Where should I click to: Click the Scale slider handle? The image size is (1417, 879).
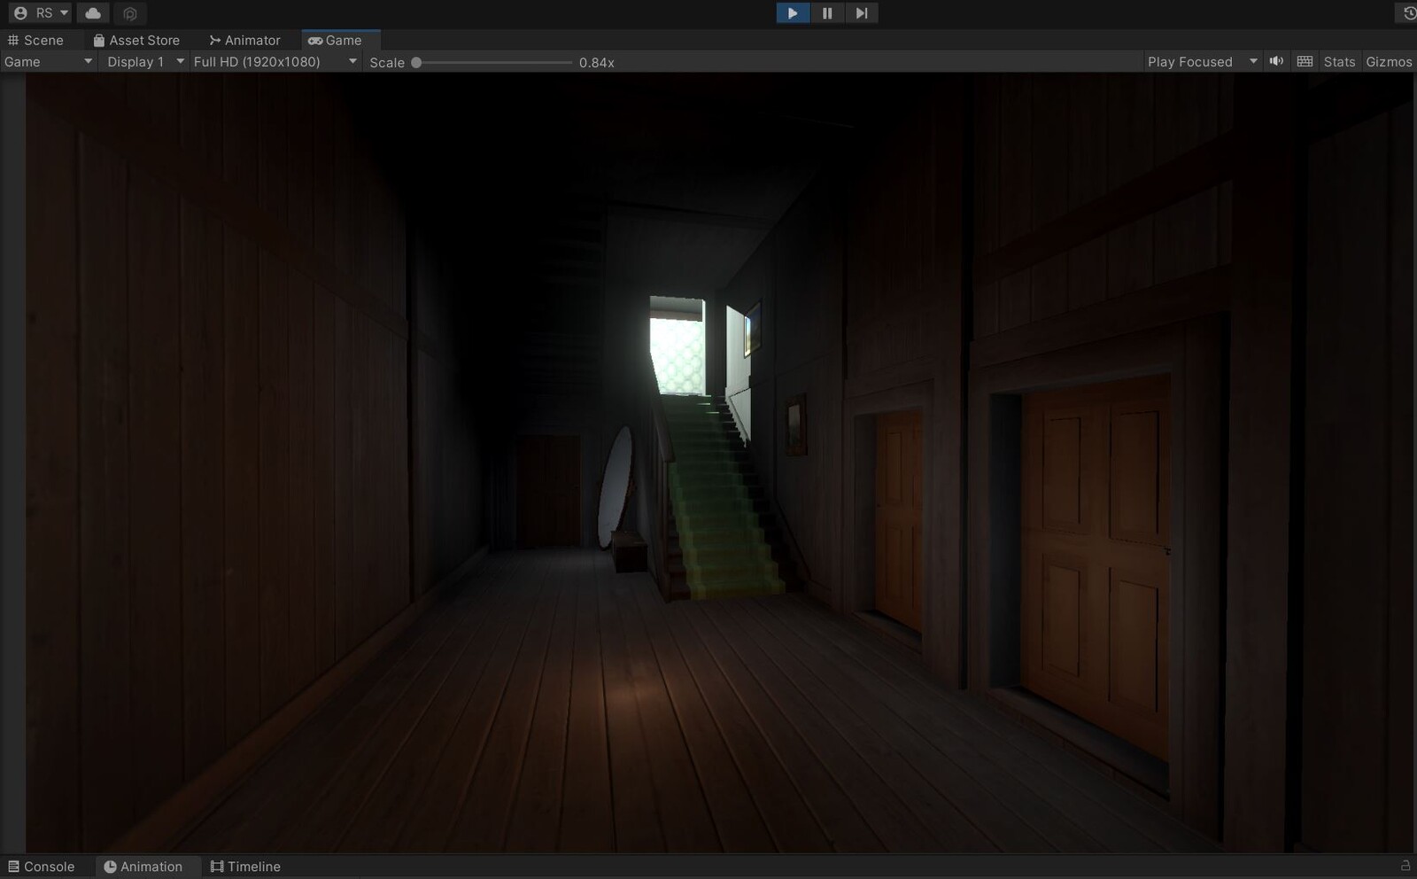pos(416,62)
